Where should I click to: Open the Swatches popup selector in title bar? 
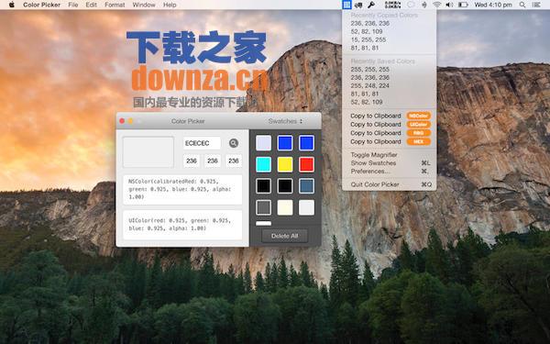coord(285,121)
